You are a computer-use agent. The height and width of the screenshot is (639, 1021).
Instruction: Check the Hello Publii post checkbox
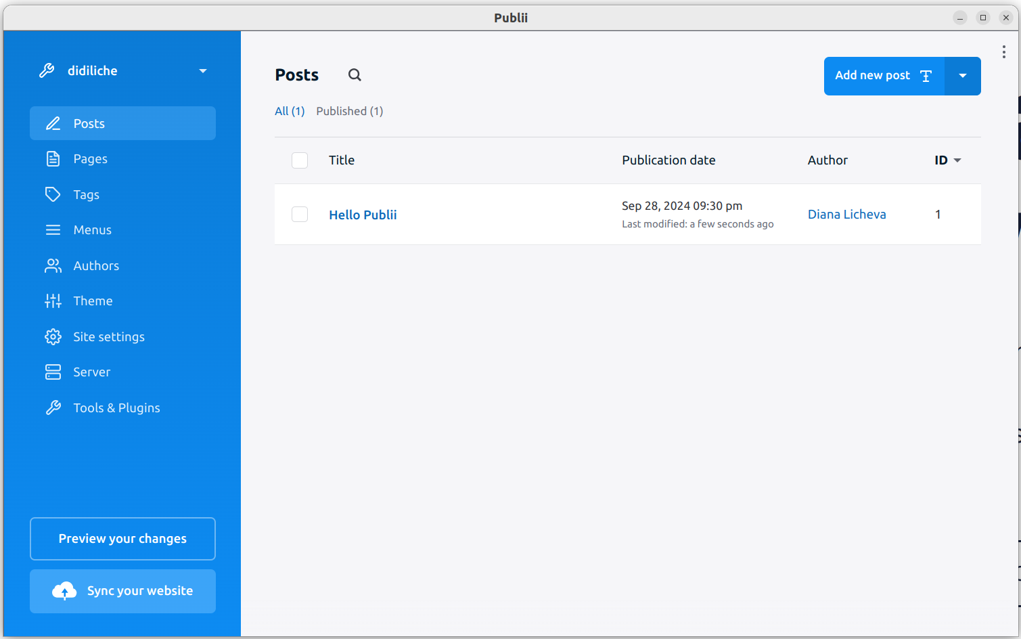[300, 215]
